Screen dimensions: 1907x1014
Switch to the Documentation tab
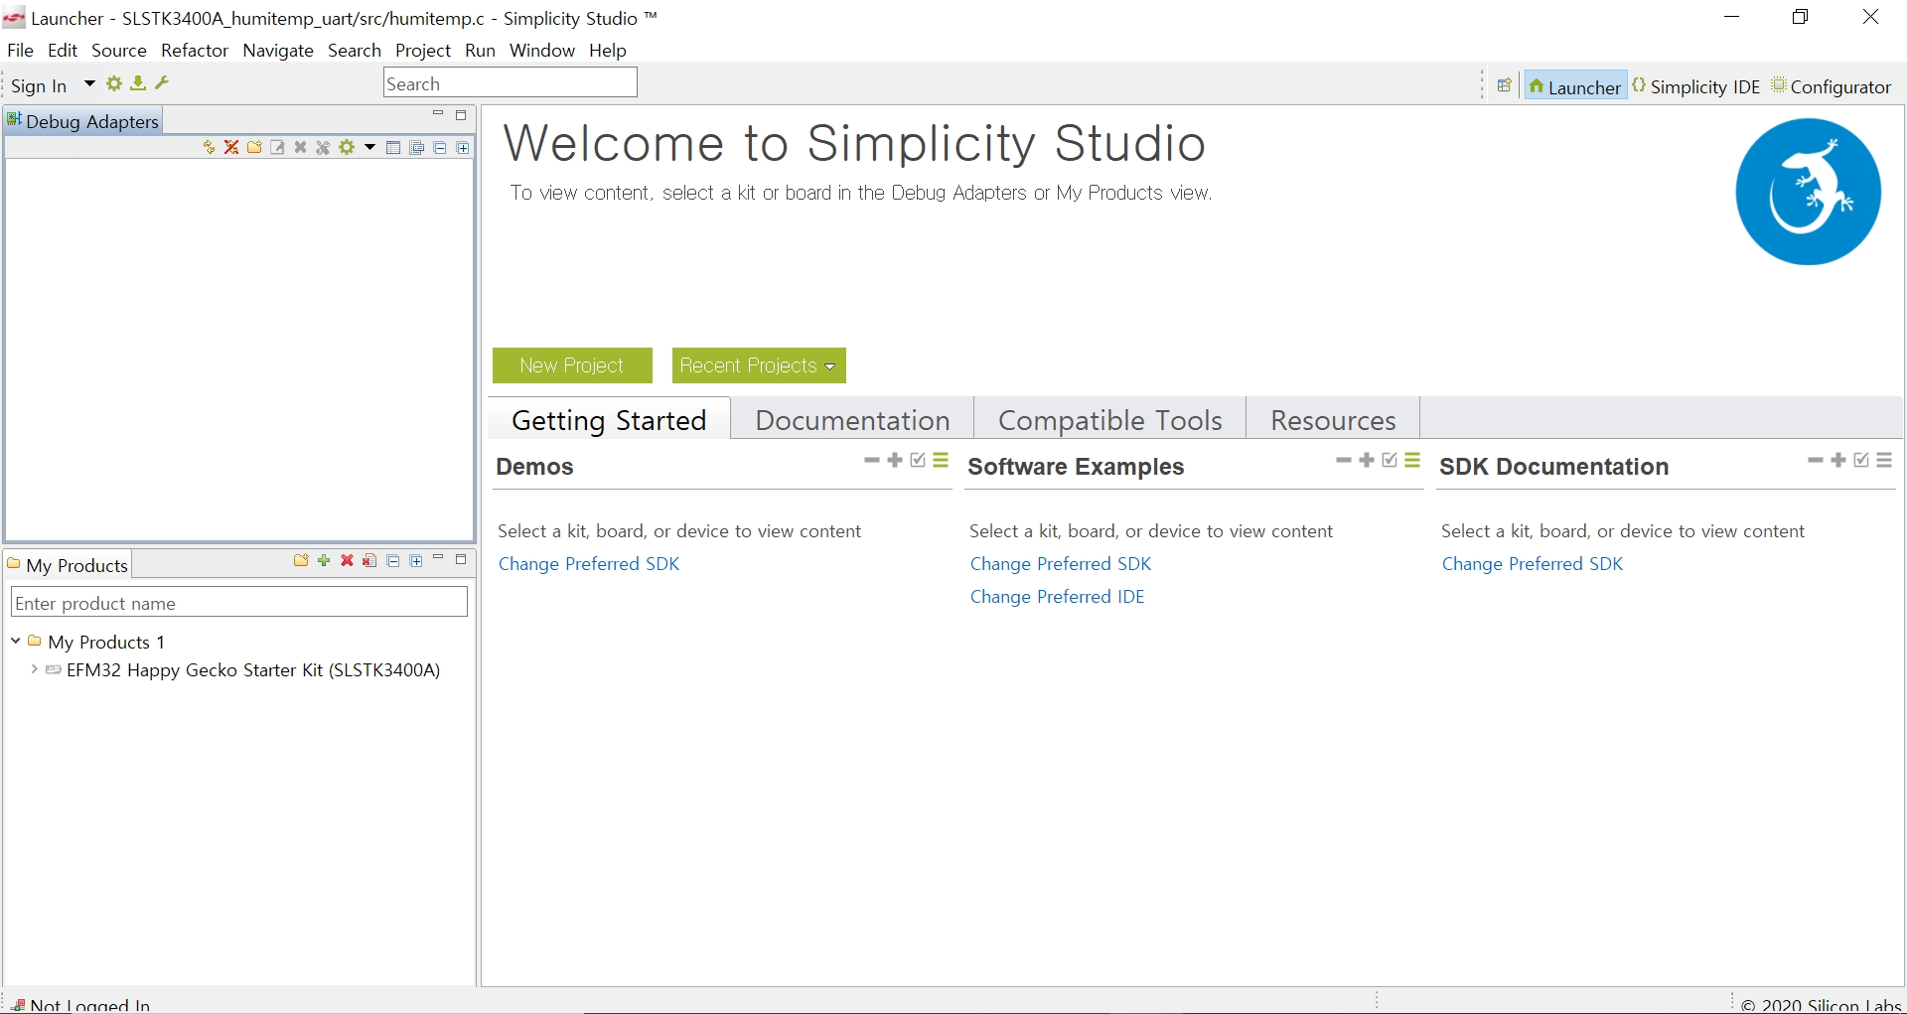pos(852,420)
